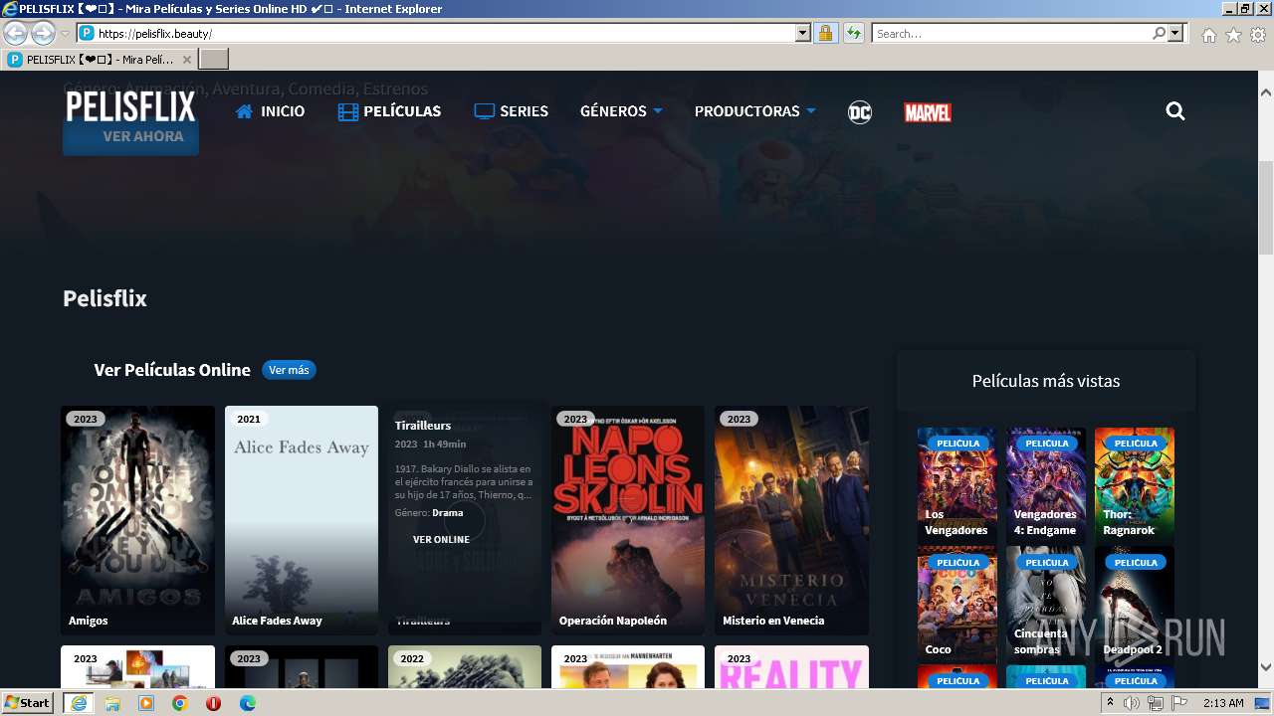Click the security lock icon in address bar
This screenshot has width=1274, height=716.
[x=825, y=33]
